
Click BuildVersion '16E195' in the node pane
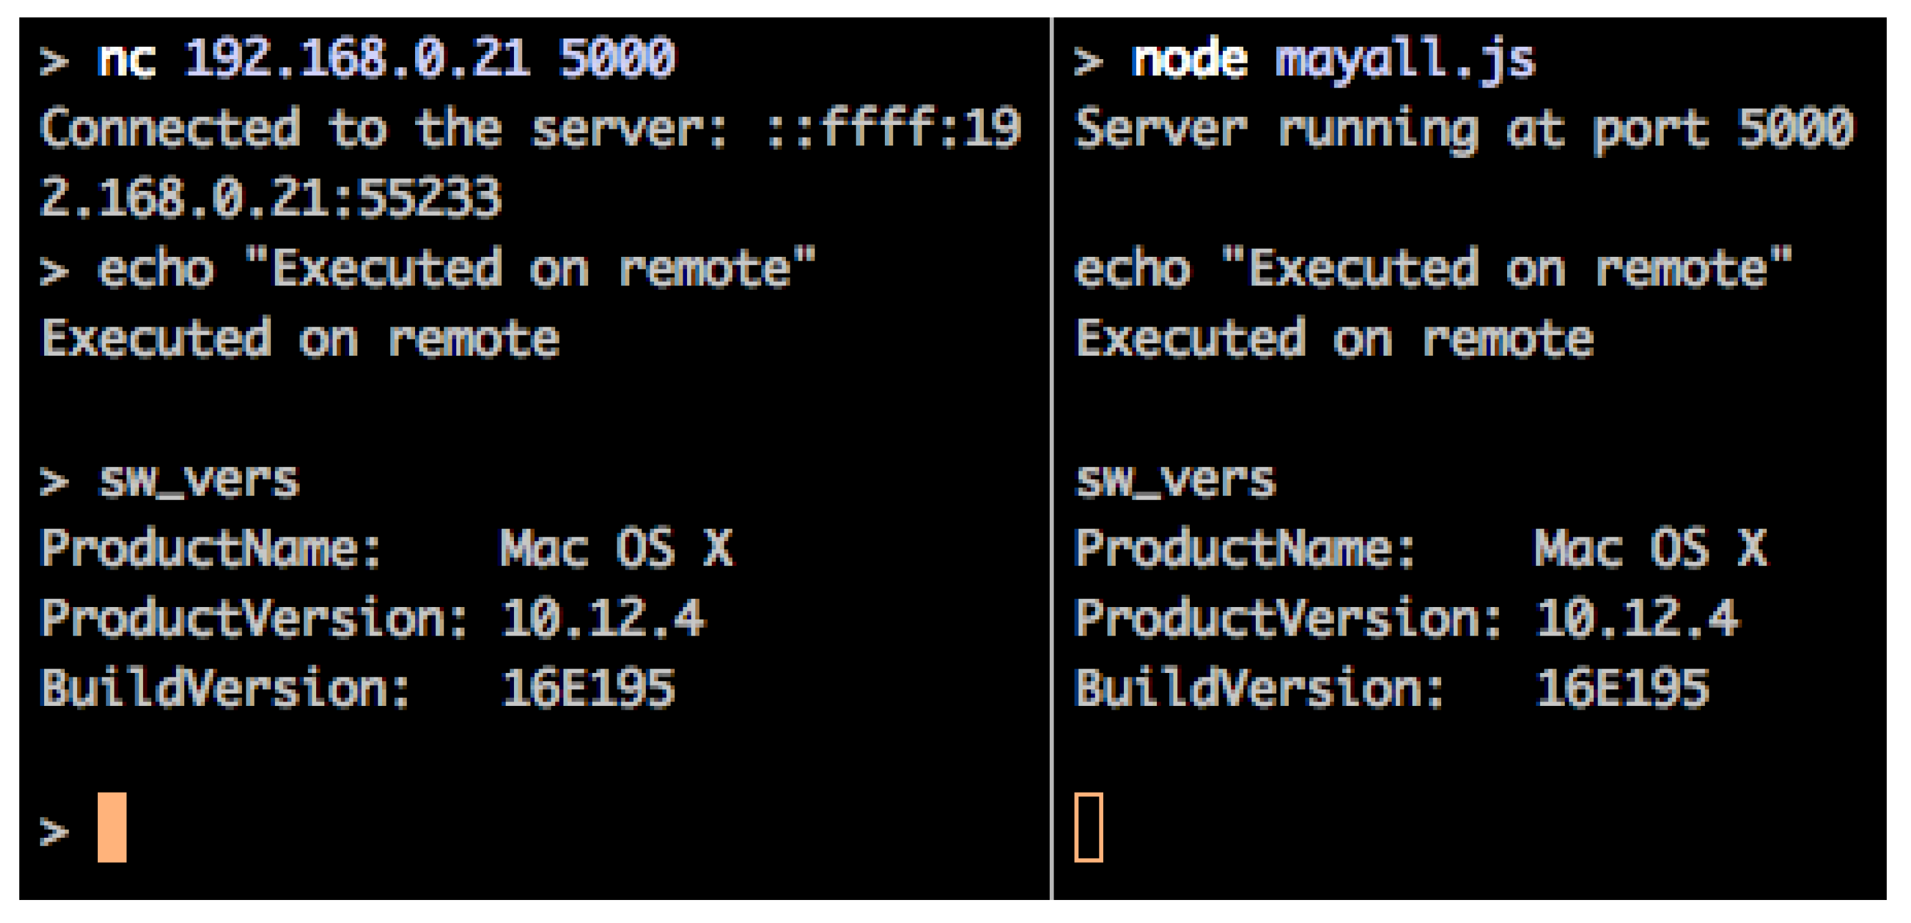[x=1622, y=688]
